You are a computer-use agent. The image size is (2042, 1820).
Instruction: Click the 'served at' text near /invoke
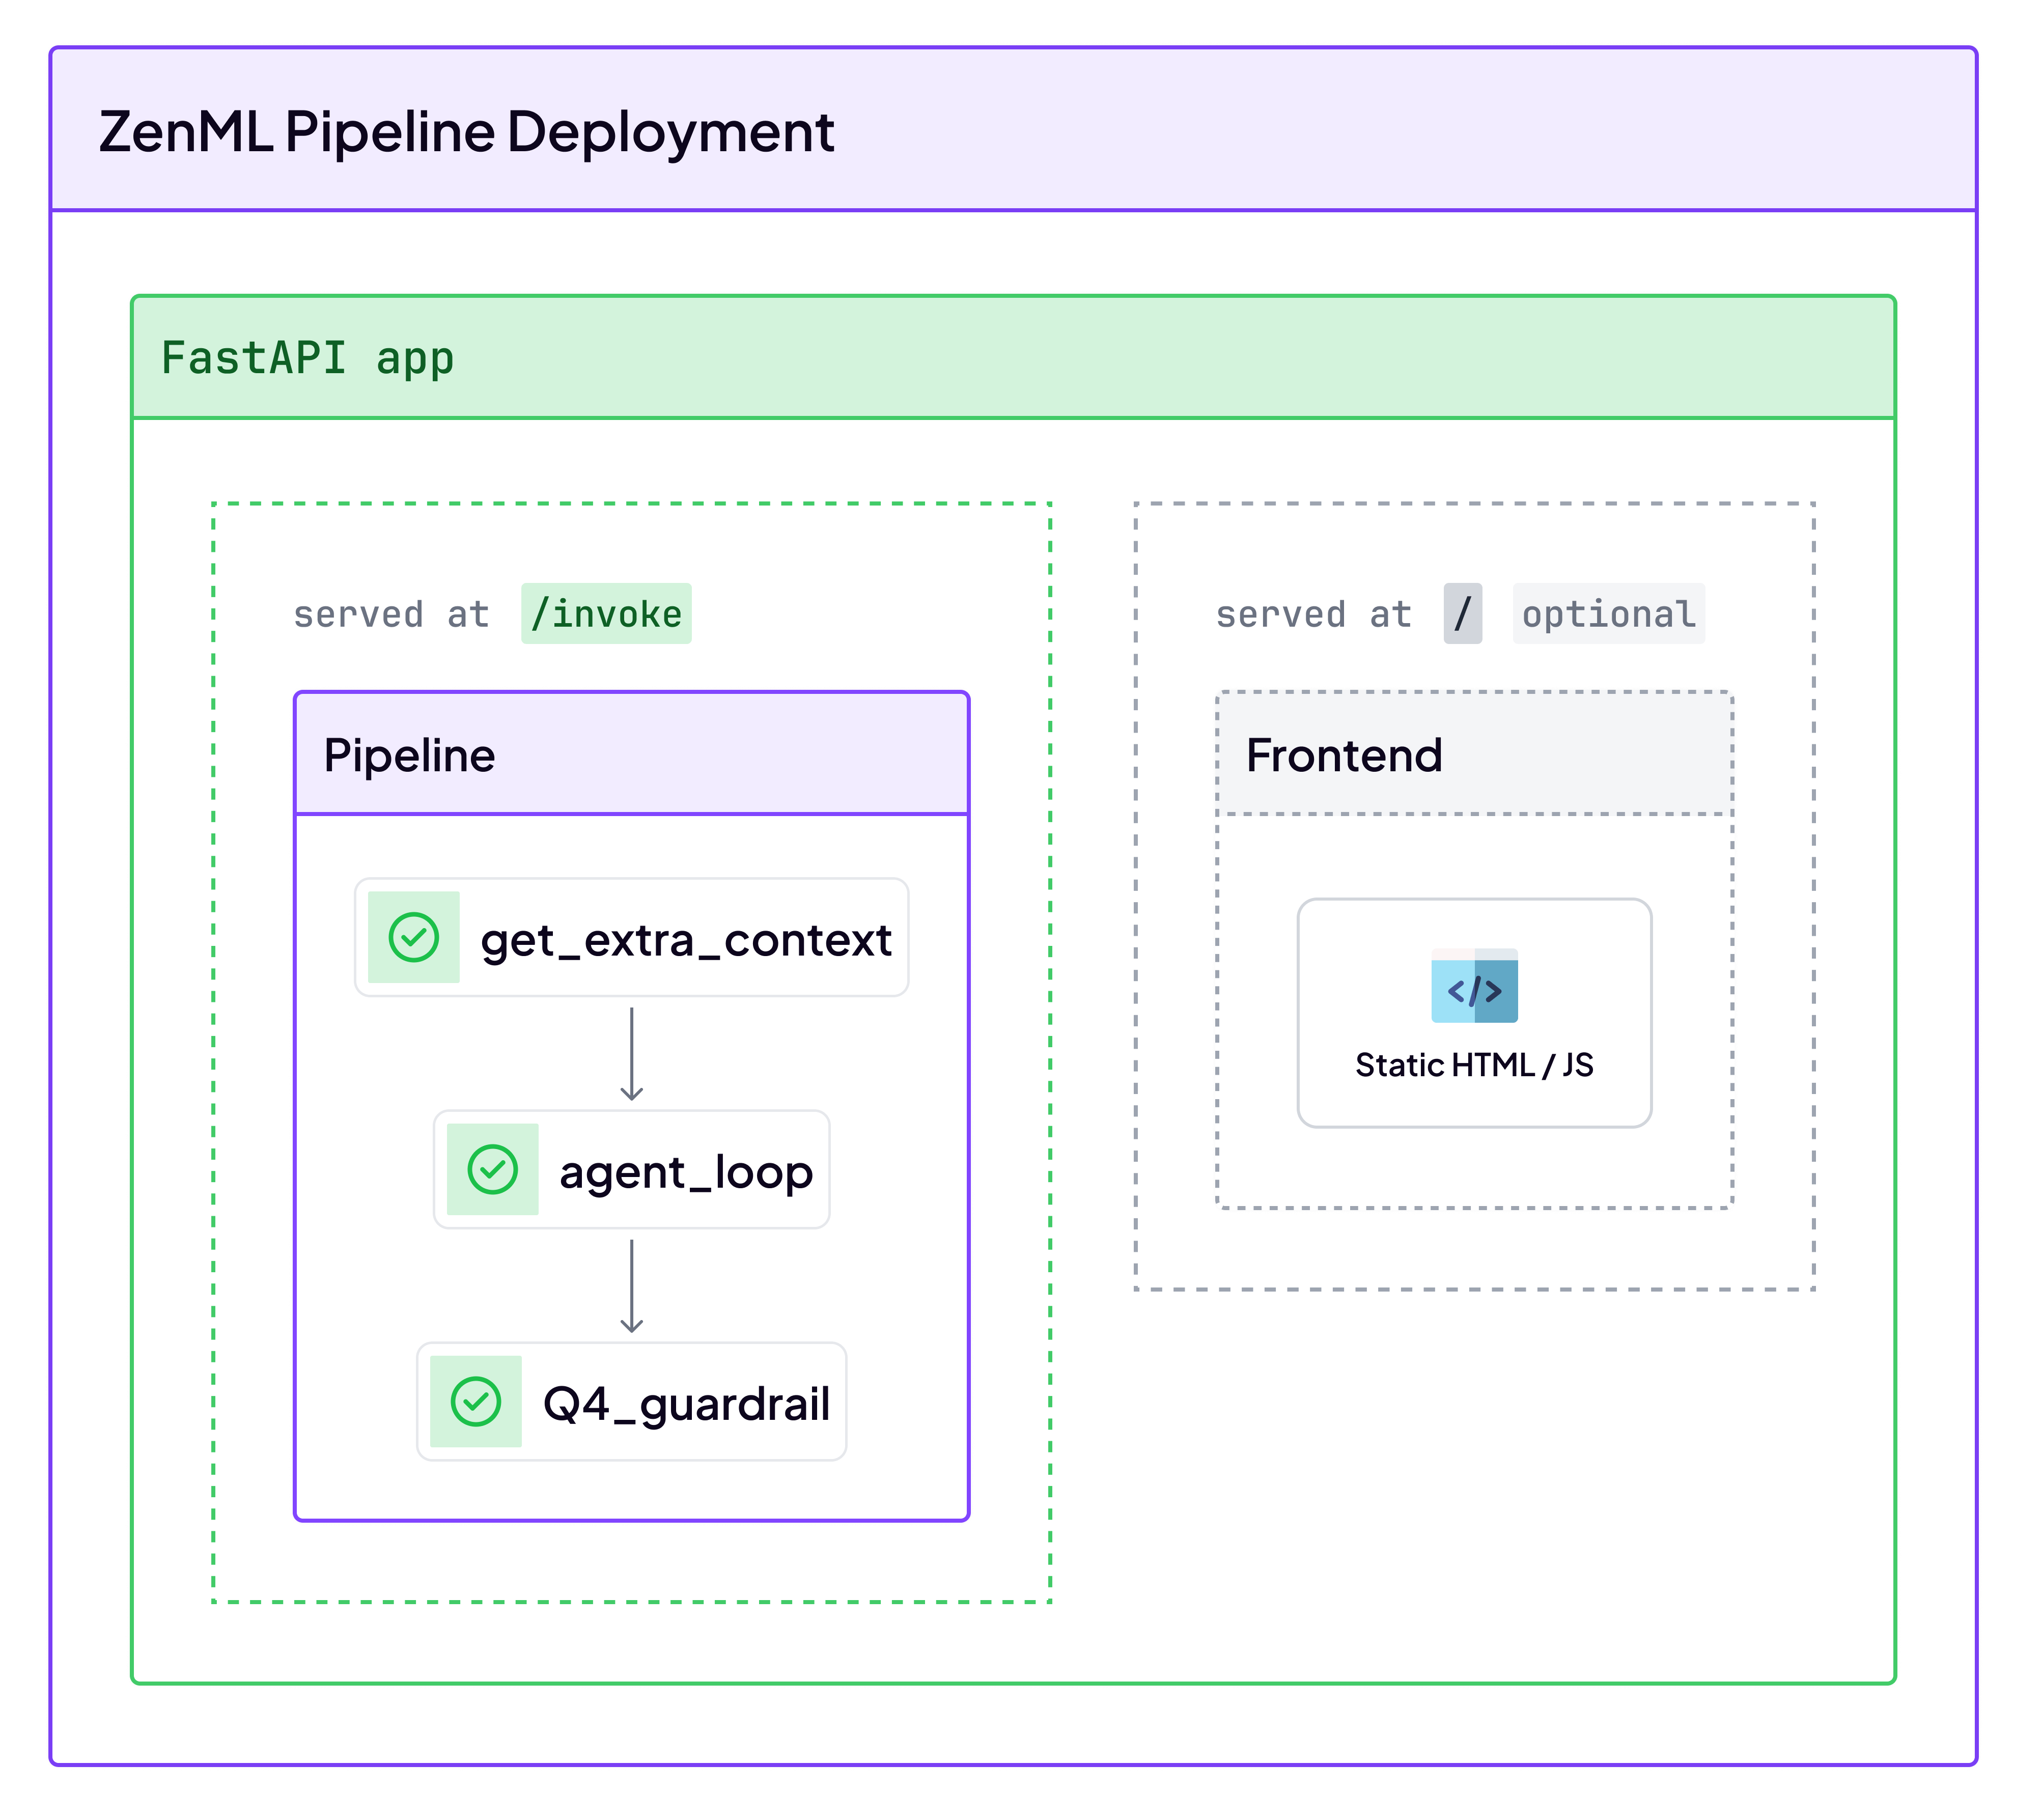[x=391, y=614]
